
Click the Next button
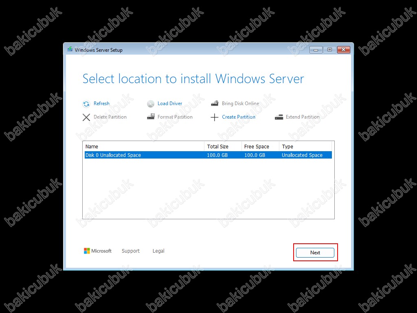(x=315, y=253)
